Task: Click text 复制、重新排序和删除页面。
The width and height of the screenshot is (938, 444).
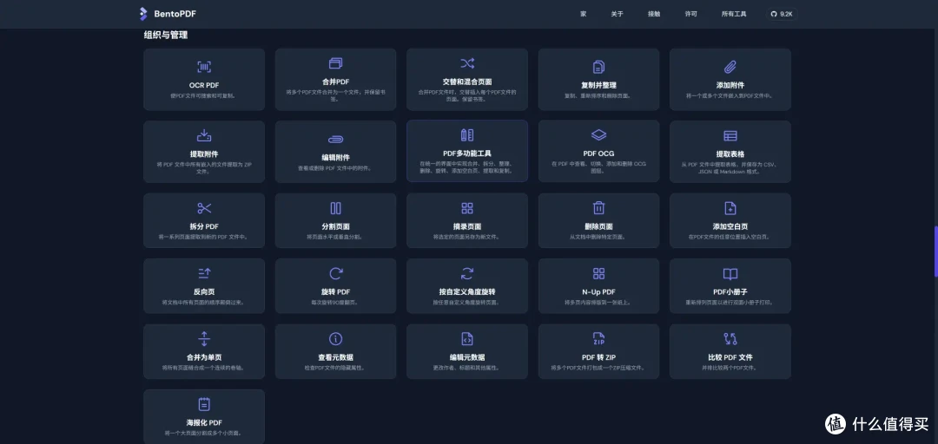Action: pyautogui.click(x=598, y=95)
